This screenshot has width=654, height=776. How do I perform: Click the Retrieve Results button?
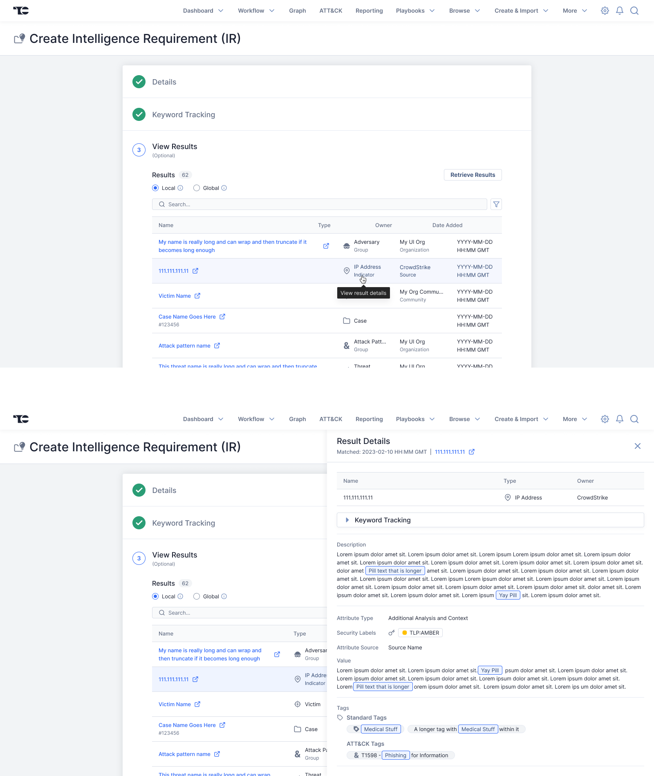473,175
